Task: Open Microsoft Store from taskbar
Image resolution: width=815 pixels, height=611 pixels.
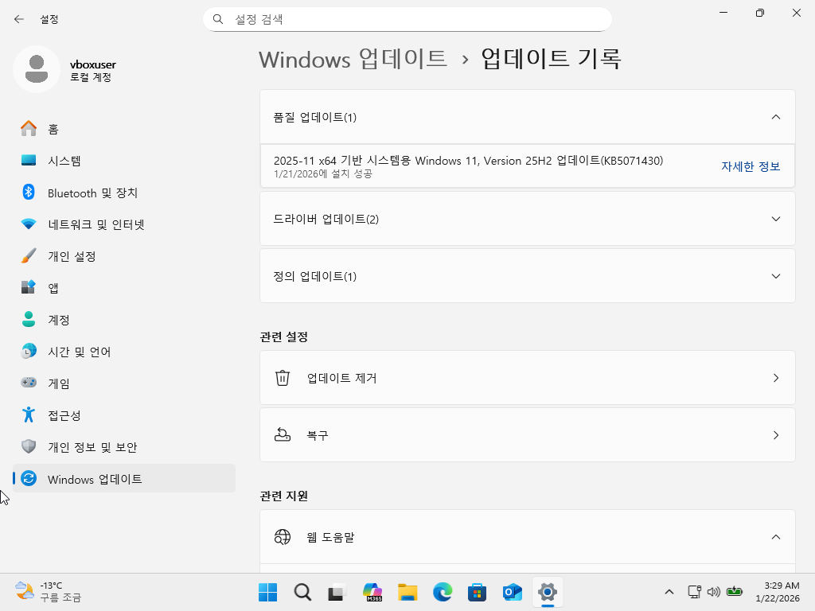Action: (478, 592)
